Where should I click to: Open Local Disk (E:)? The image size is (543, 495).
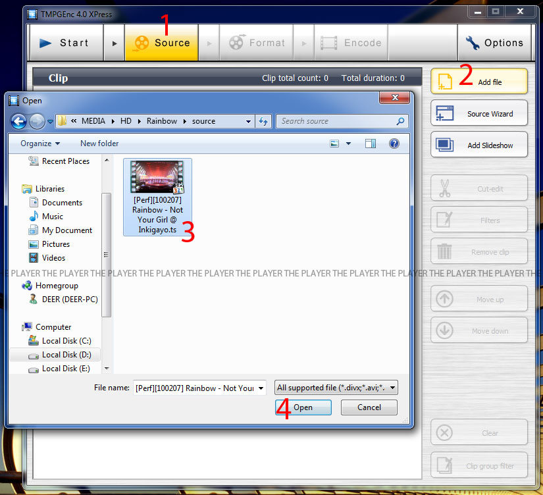point(59,369)
